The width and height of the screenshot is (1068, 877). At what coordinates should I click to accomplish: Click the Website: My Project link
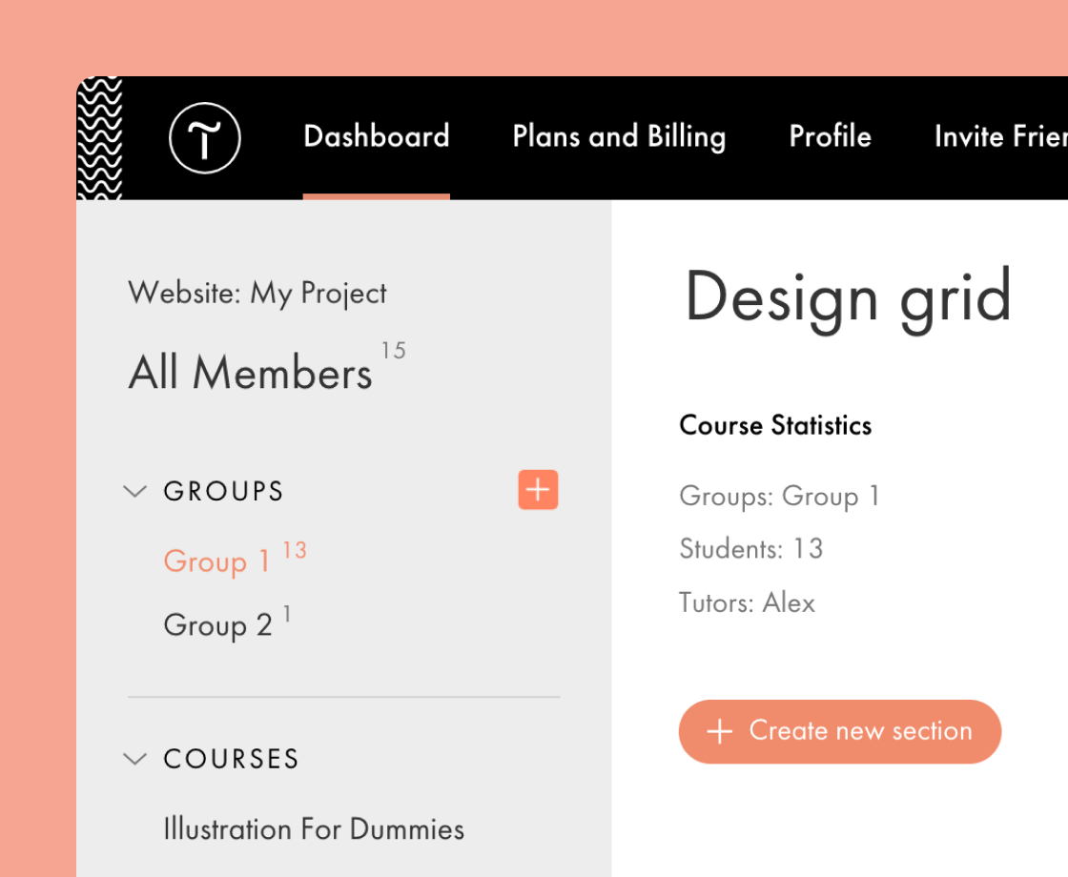click(257, 293)
